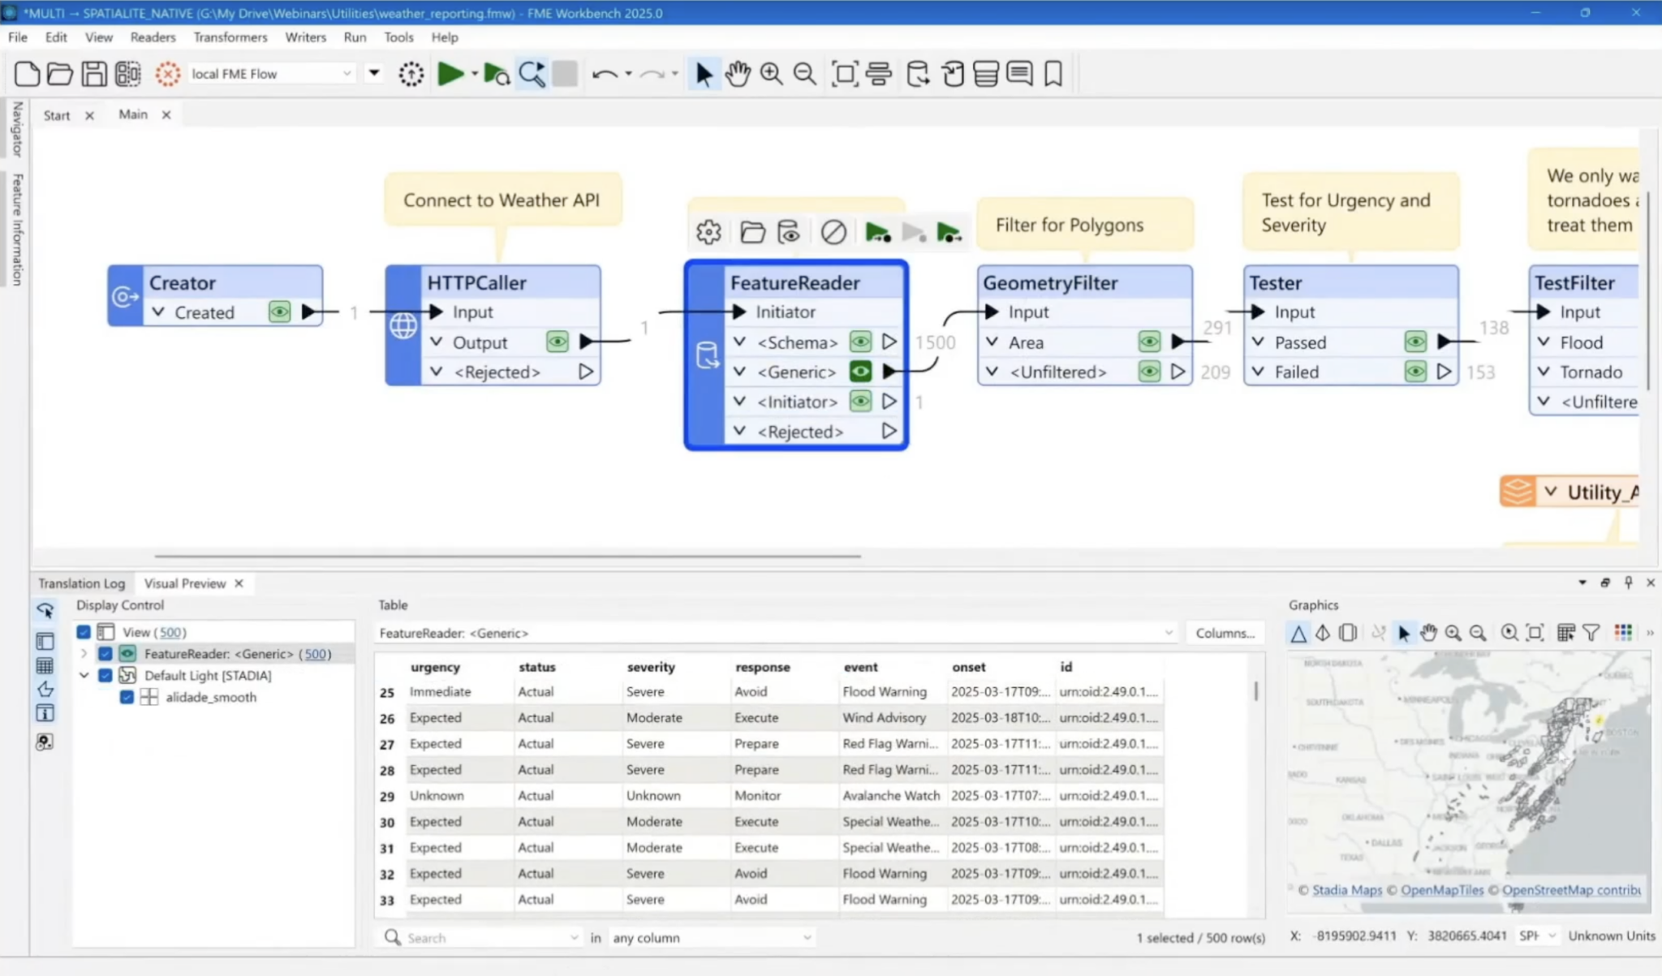Image resolution: width=1662 pixels, height=976 pixels.
Task: Click Tester Failed port eye icon
Action: point(1415,372)
